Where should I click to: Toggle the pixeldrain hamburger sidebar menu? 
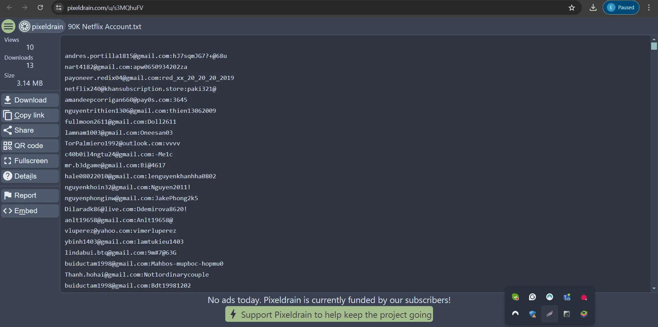(x=8, y=26)
